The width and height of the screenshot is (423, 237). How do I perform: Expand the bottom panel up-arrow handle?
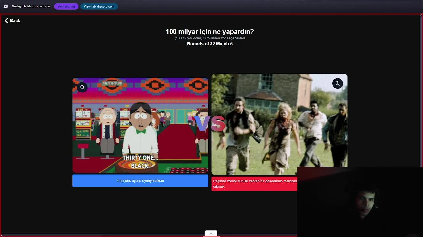point(211,233)
